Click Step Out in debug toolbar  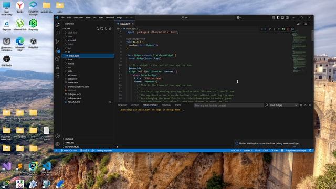coord(279,29)
